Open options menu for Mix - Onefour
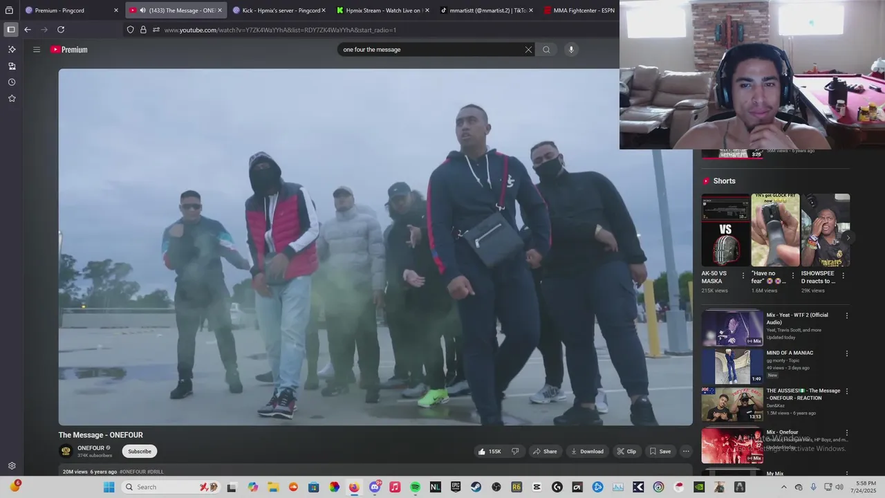The height and width of the screenshot is (498, 885). (847, 433)
